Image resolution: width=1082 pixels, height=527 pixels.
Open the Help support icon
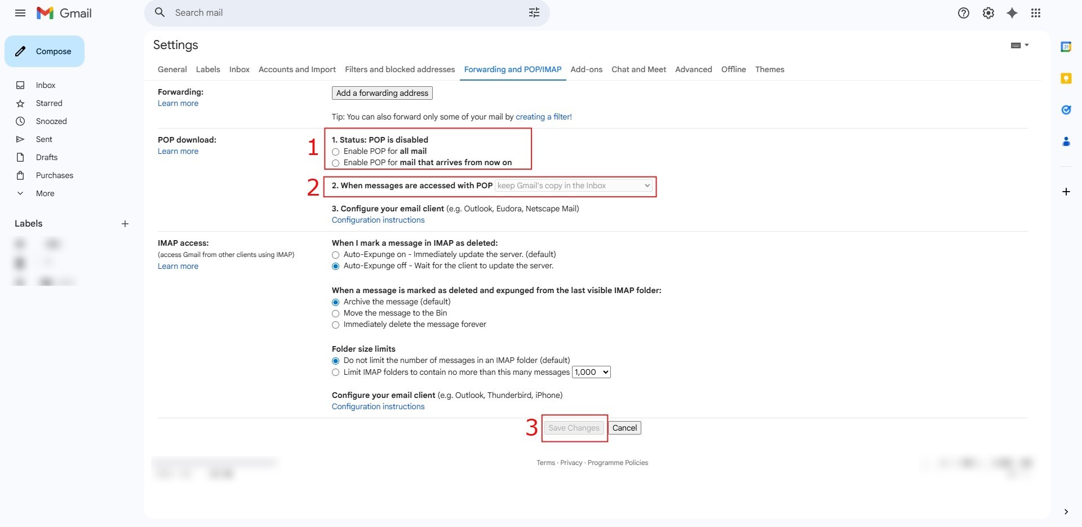(x=963, y=13)
